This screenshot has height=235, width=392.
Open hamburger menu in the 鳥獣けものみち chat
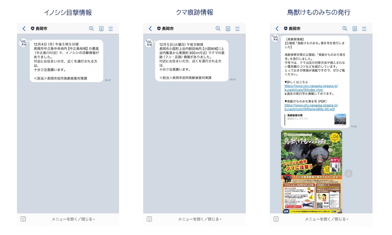click(364, 29)
